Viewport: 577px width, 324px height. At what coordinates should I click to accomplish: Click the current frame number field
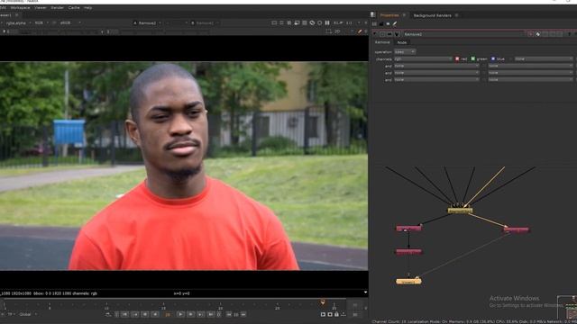point(168,314)
